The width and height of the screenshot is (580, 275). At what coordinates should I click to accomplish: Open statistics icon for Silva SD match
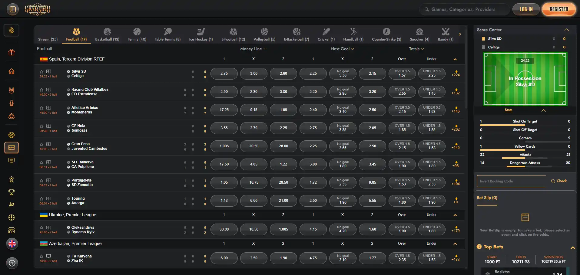point(49,71)
